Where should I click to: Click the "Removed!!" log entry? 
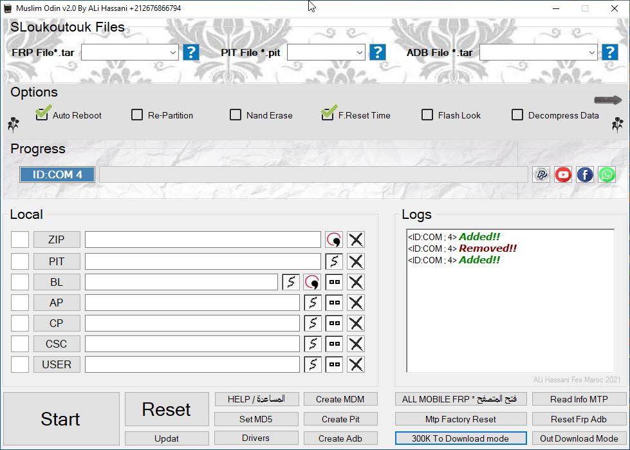tap(488, 248)
